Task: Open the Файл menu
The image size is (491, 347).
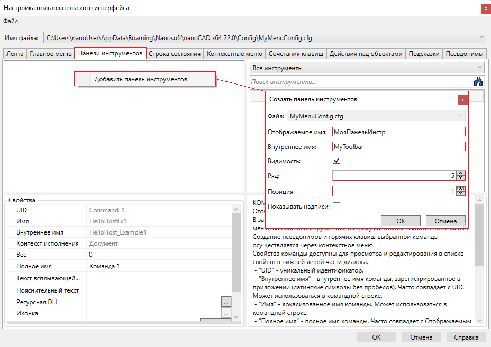Action: tap(11, 21)
